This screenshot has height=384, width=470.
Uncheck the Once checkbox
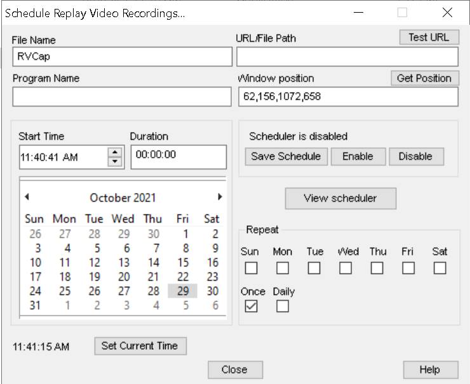coord(251,306)
